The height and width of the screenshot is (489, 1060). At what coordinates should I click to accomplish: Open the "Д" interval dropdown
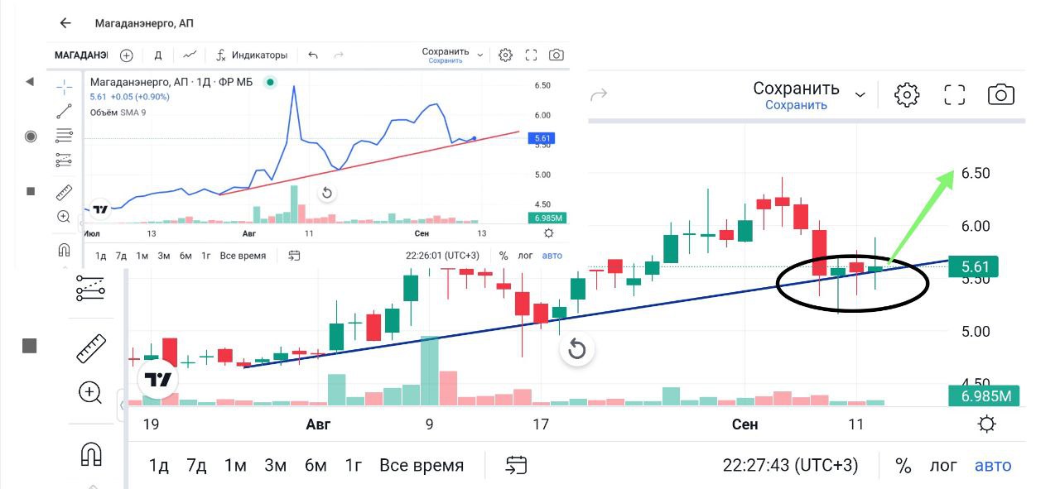pos(158,55)
